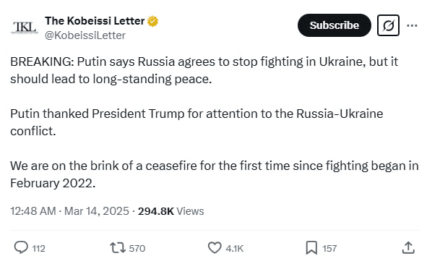Click the speech bubble reply icon

[21, 247]
